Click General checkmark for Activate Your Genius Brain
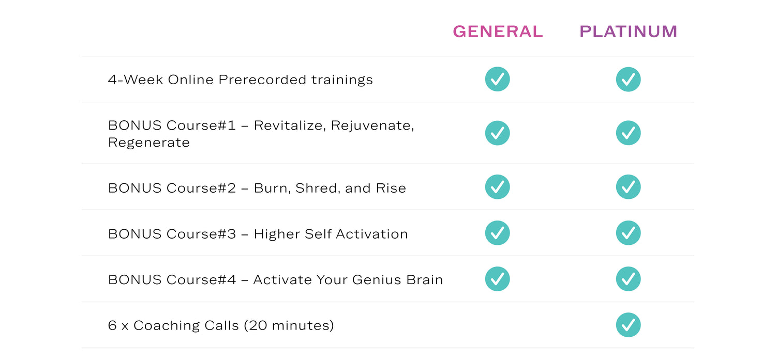Viewport: 776px width, 361px height. click(497, 279)
